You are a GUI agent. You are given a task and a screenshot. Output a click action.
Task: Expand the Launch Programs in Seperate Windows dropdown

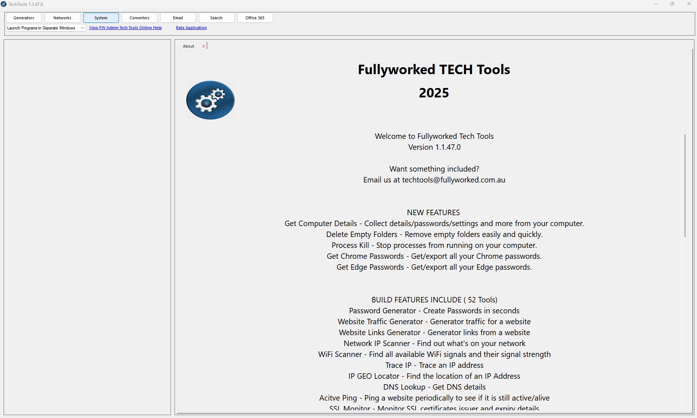pos(46,28)
